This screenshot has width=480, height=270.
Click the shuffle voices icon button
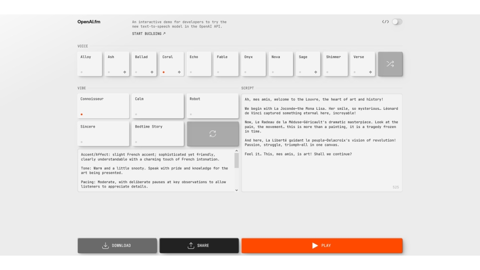click(390, 64)
